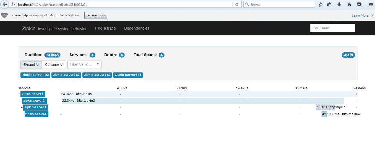The image size is (375, 141).
Task: Dismiss the privacy notification bar
Action: (373, 15)
